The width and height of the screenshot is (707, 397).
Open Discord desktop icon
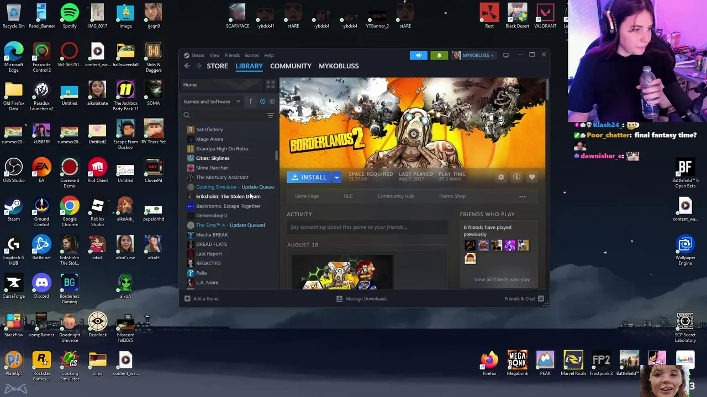click(x=41, y=286)
